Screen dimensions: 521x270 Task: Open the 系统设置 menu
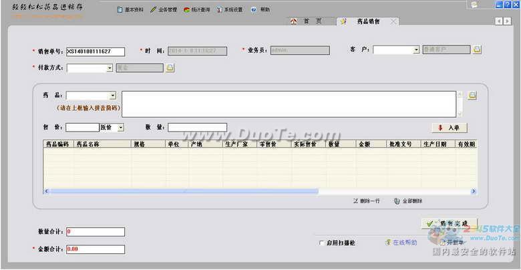230,9
